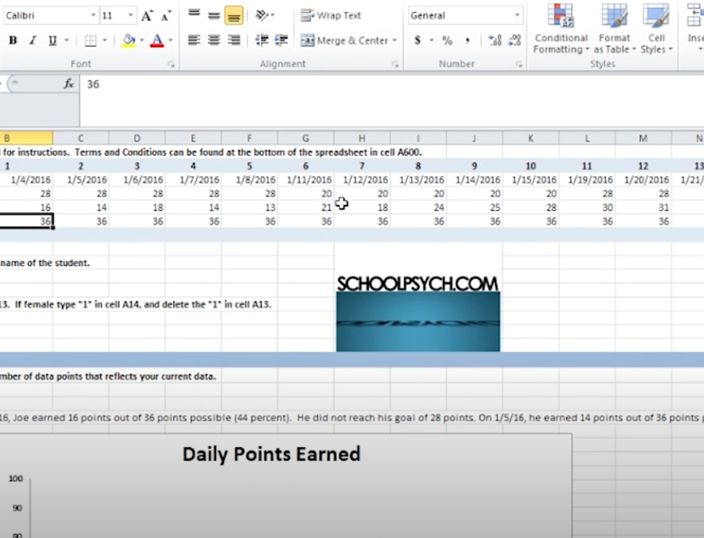
Task: Select cell with value 30
Action: 587,207
